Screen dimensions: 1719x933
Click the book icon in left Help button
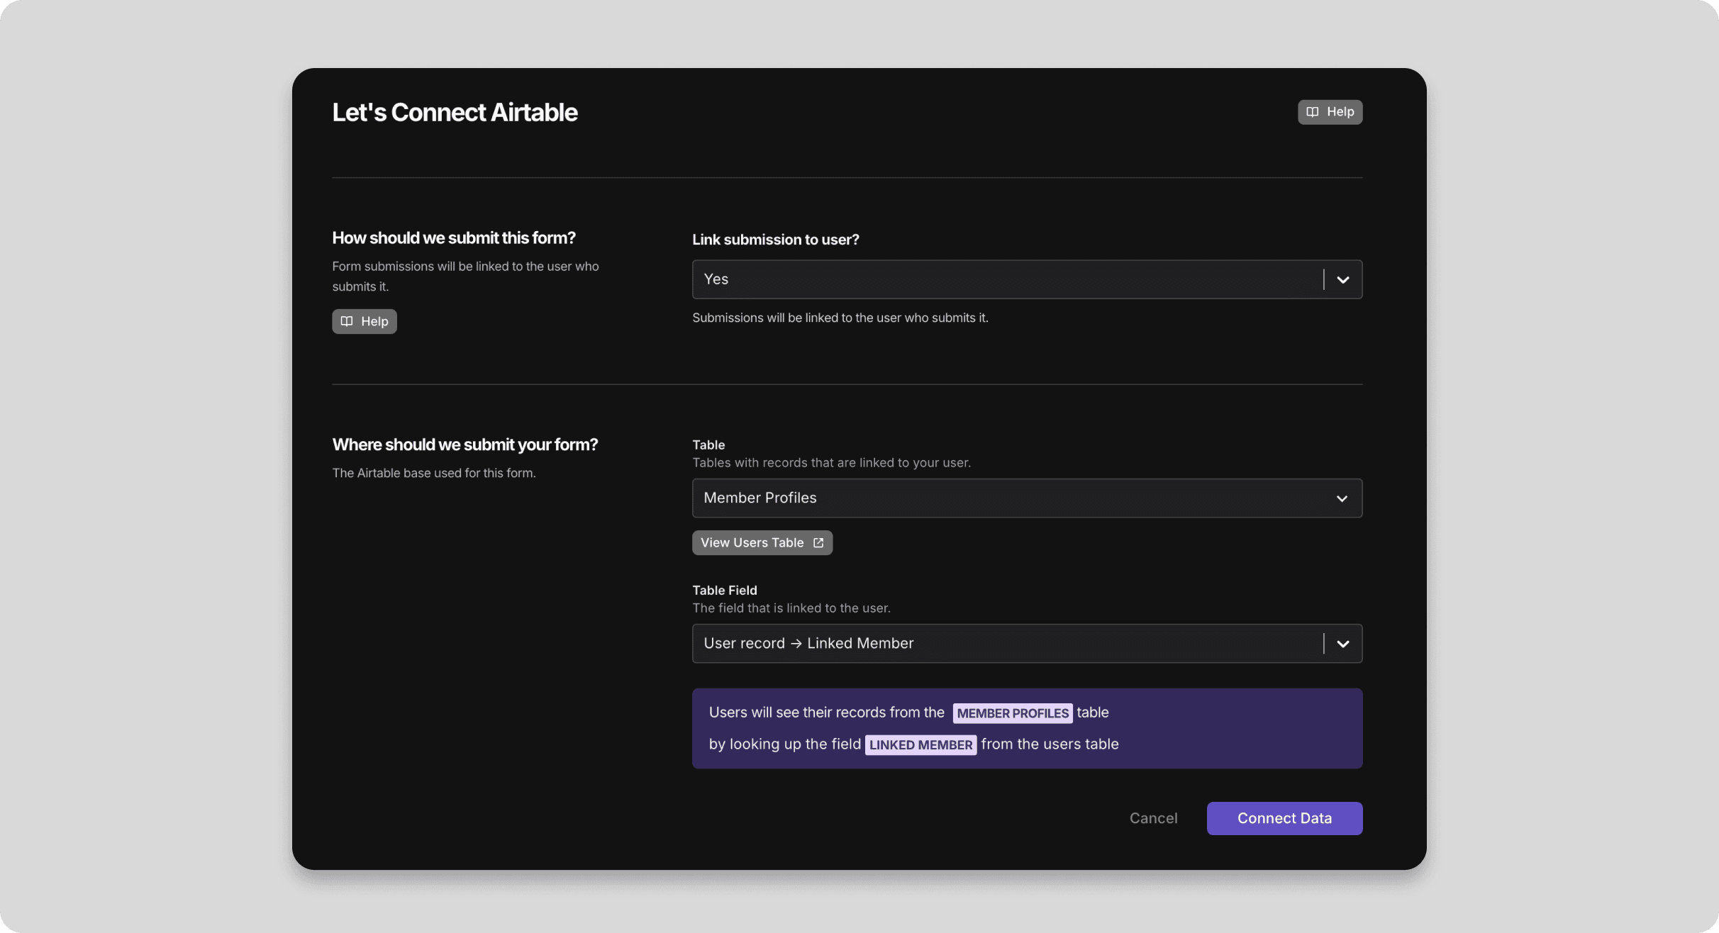(347, 321)
